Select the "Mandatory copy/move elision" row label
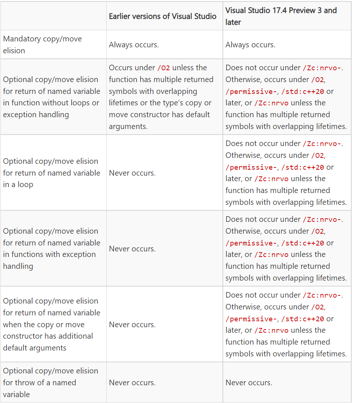 click(x=42, y=45)
